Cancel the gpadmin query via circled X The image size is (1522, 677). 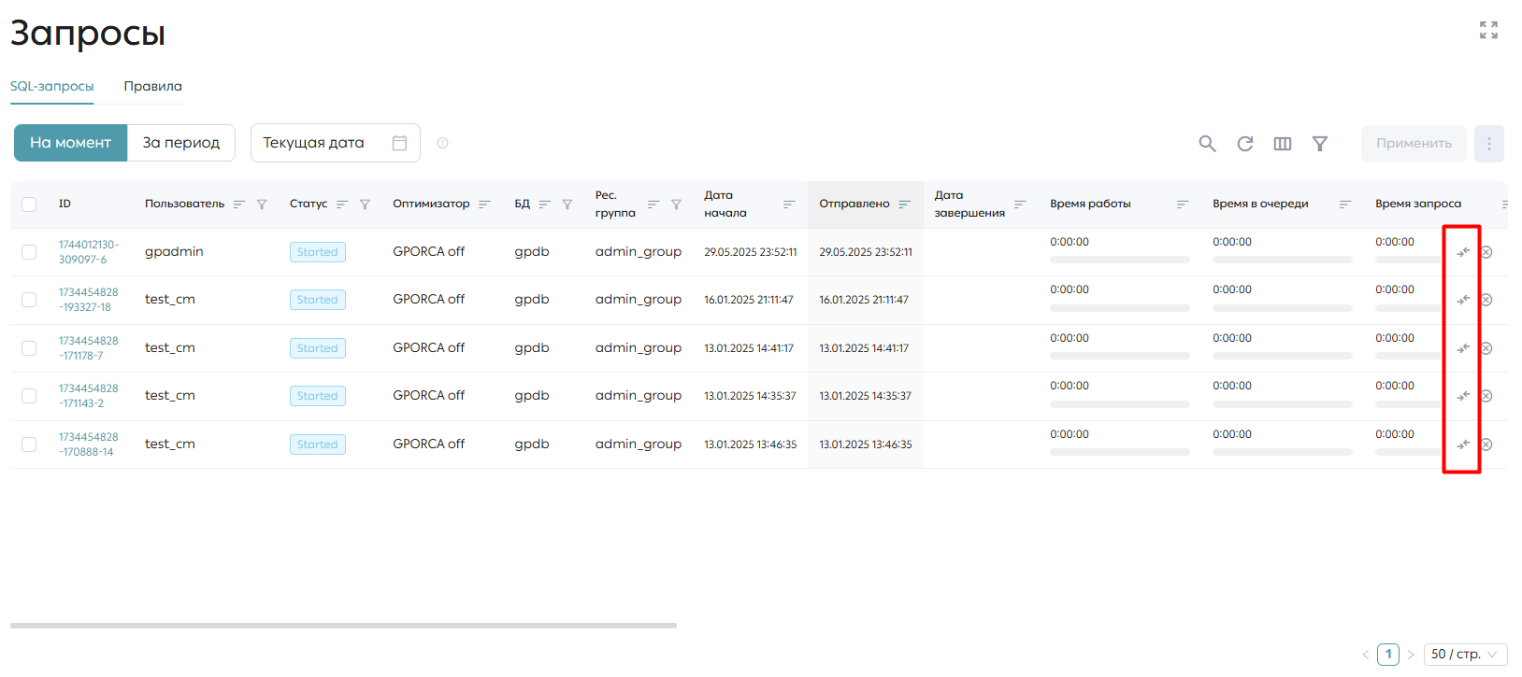(1486, 252)
